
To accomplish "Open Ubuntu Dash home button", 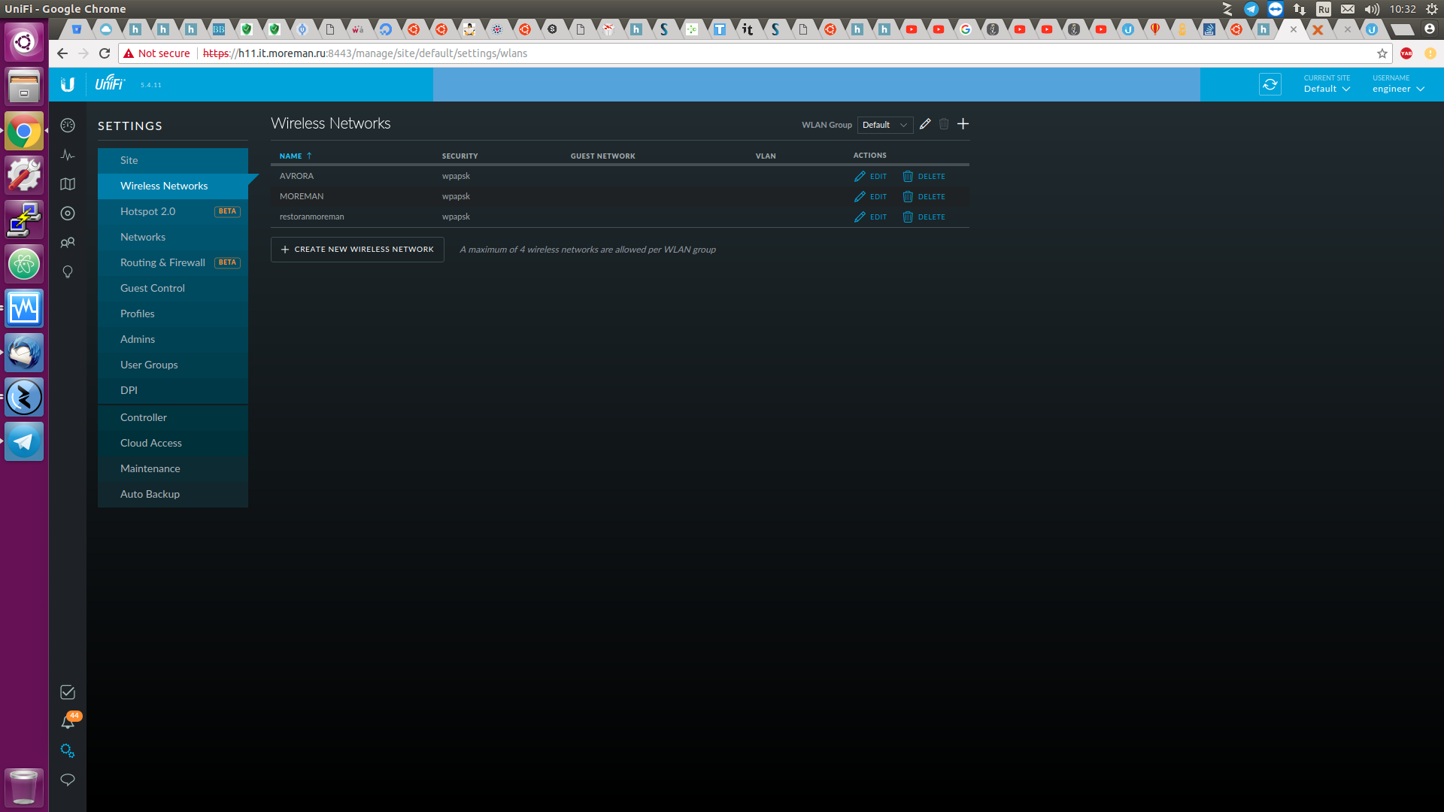I will click(x=24, y=41).
